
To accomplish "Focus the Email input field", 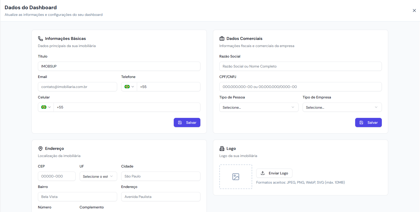I will tap(77, 87).
